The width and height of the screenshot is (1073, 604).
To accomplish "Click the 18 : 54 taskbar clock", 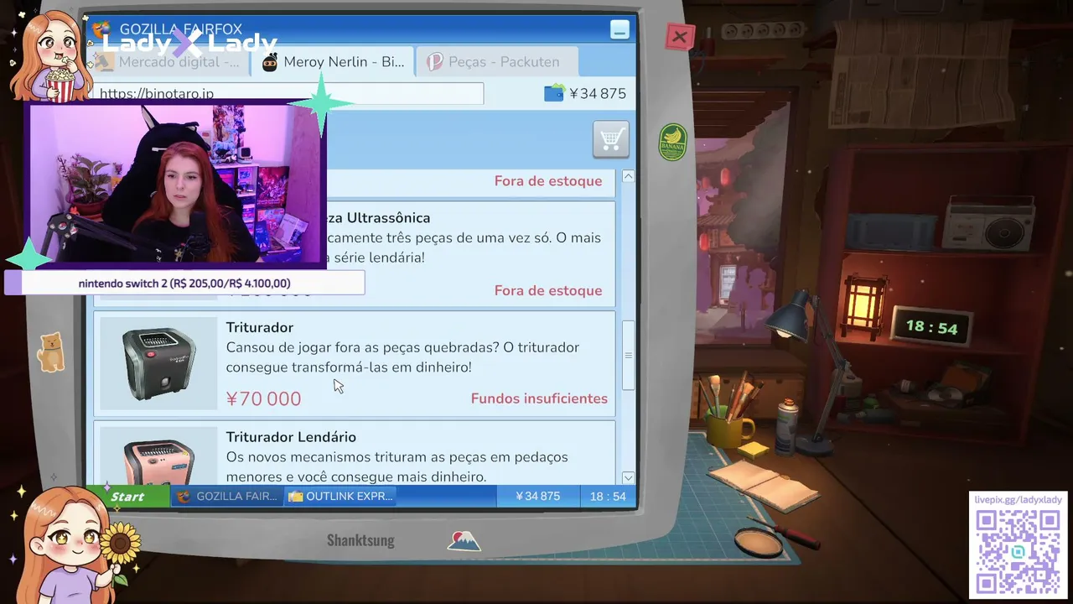I will [608, 497].
